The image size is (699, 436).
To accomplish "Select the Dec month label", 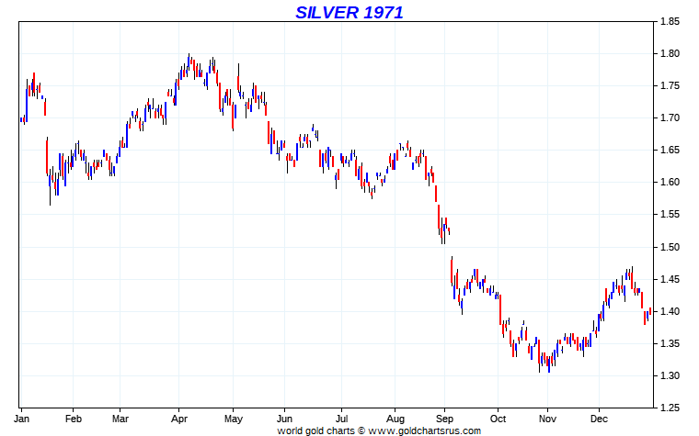I will point(599,419).
